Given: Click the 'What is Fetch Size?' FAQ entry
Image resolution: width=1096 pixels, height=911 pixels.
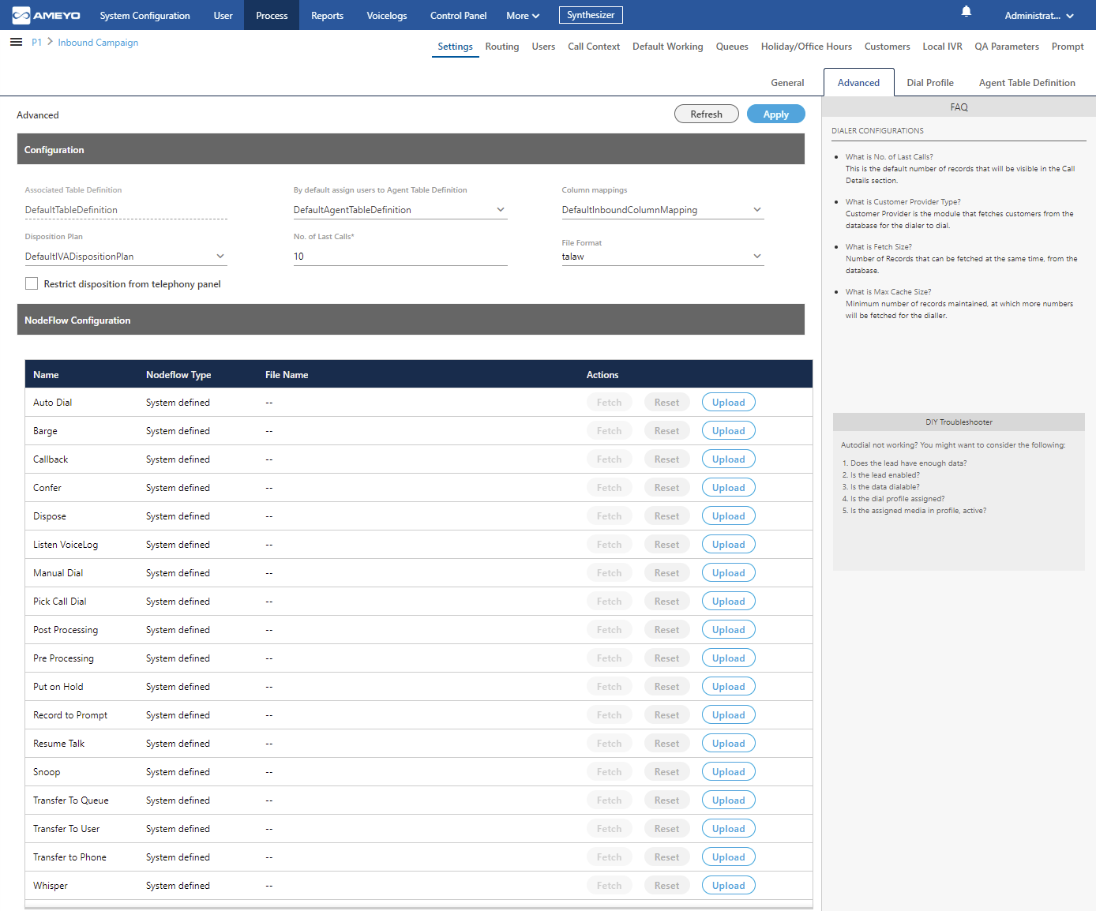Looking at the screenshot, I should tap(878, 247).
